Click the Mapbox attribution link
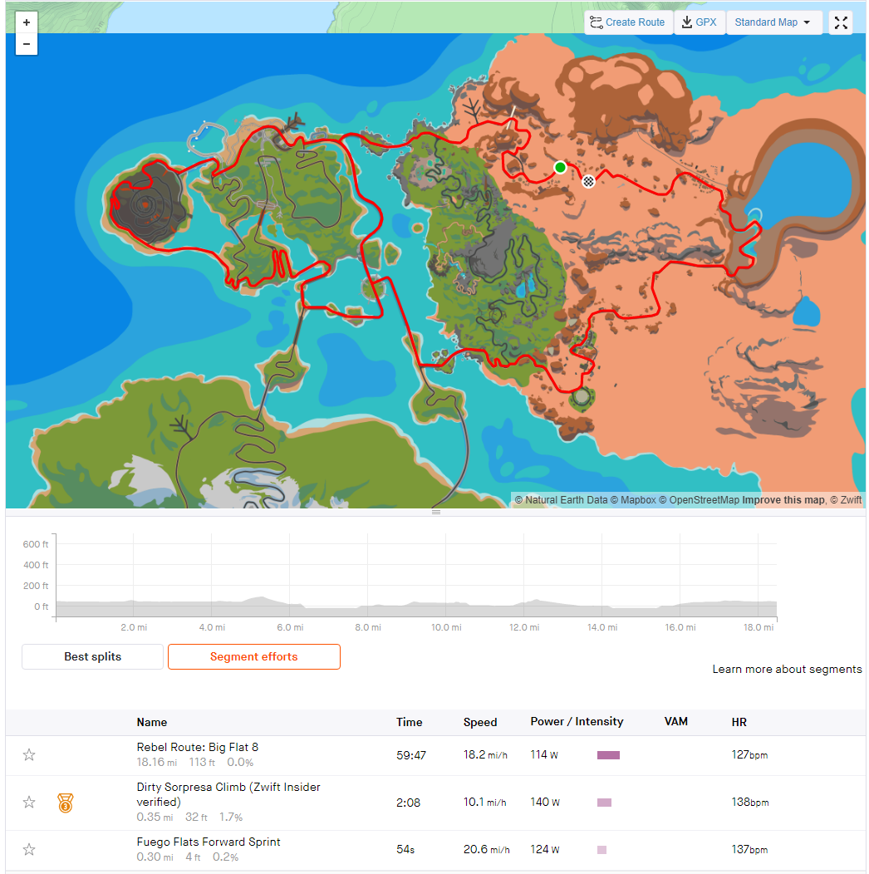This screenshot has width=869, height=874. 633,500
